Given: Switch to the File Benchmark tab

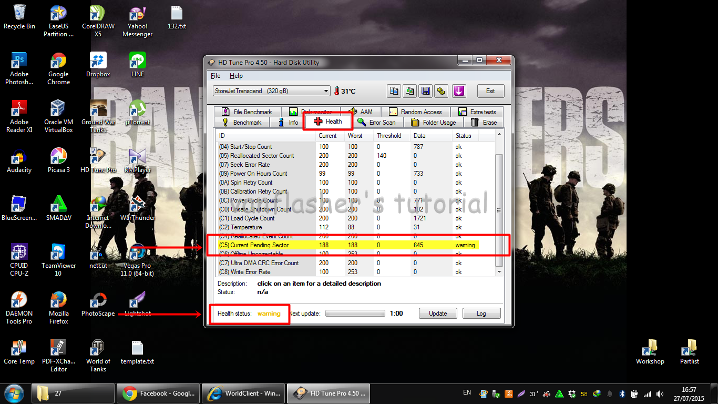Looking at the screenshot, I should [x=247, y=112].
